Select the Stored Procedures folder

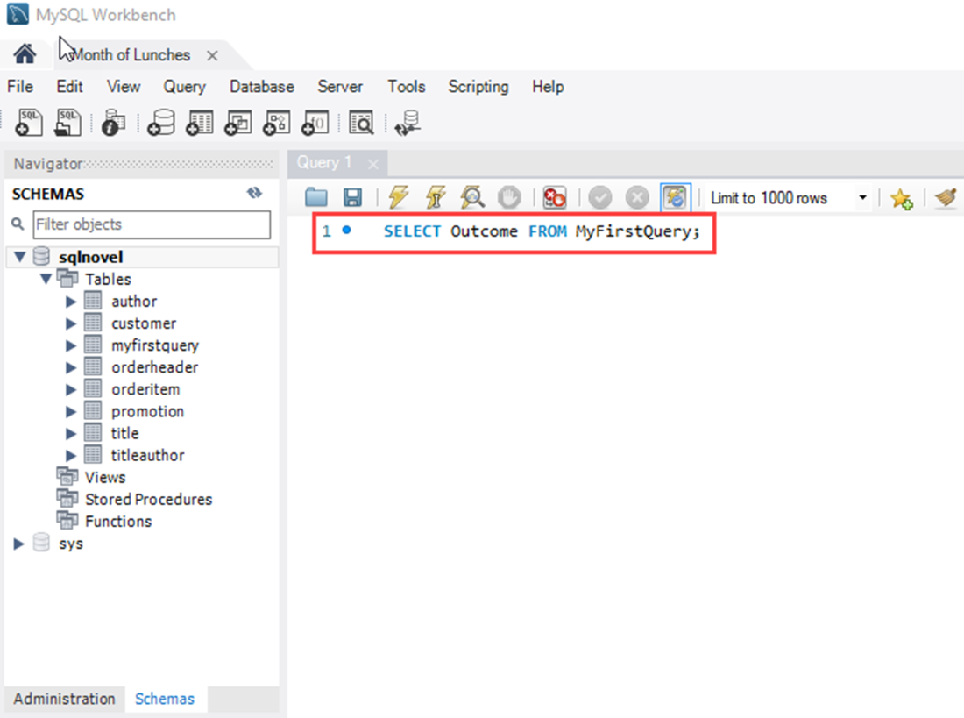click(x=149, y=499)
